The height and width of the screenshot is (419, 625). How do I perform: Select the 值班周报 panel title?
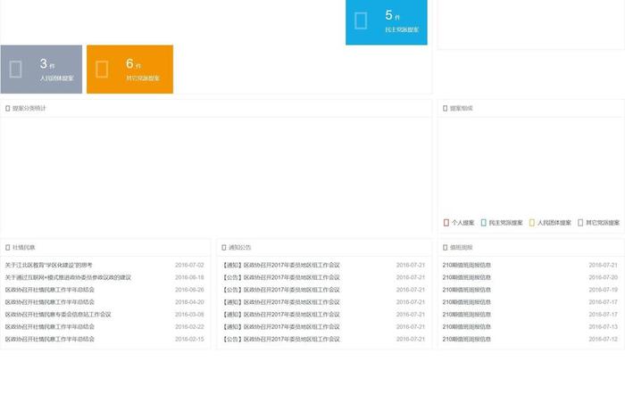pos(462,248)
